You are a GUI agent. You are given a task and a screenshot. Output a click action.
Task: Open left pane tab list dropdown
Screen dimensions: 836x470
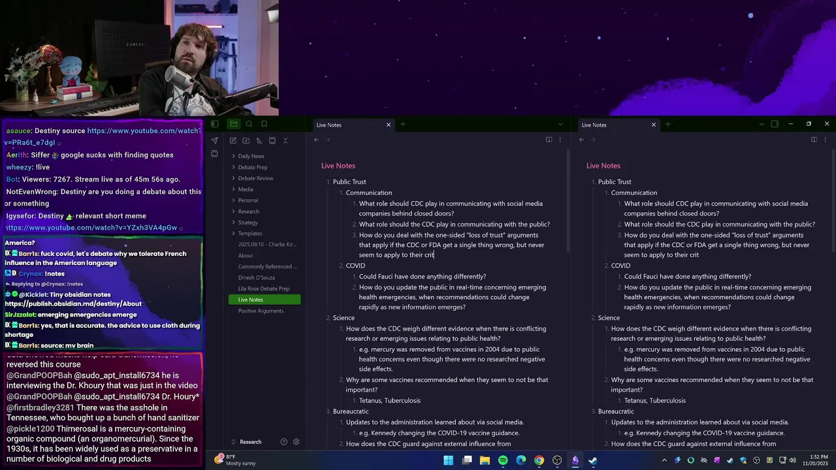coord(560,124)
